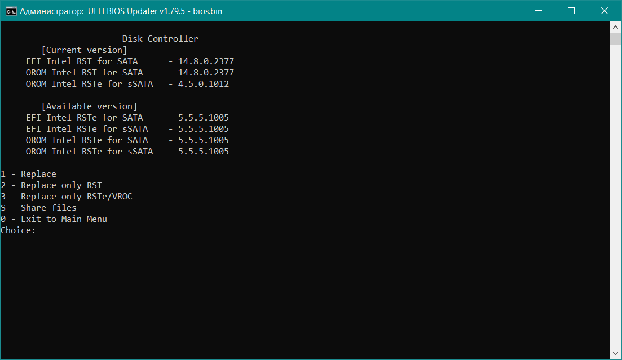The width and height of the screenshot is (622, 360).
Task: Click the 'EFI Intel RST for SATA' 14.8.0.2377 line
Action: click(x=130, y=61)
